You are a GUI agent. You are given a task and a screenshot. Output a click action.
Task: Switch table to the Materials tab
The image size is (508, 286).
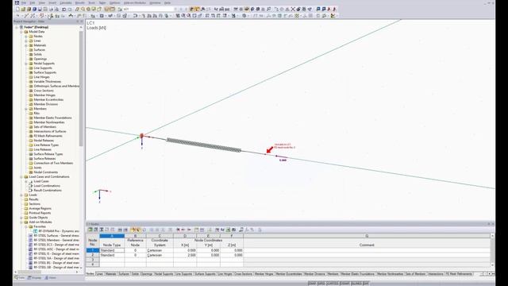pyautogui.click(x=110, y=274)
